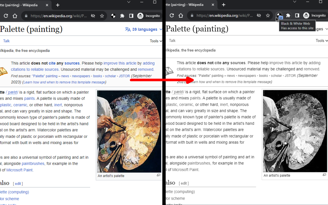Image resolution: width=328 pixels, height=205 pixels.
Task: Click the crossed-out eye icon in right address bar
Action: (259, 16)
